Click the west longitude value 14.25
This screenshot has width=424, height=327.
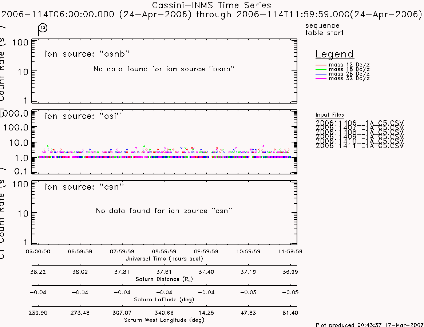tap(206, 313)
